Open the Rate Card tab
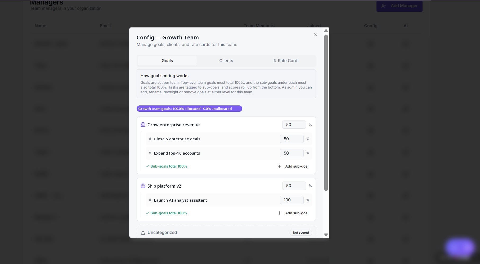480x264 pixels. (x=285, y=61)
